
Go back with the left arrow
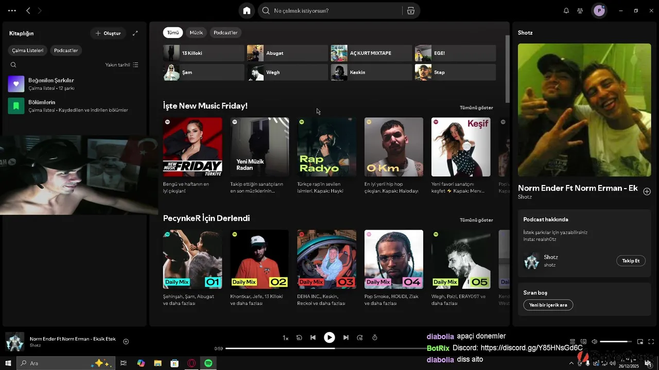tap(28, 11)
